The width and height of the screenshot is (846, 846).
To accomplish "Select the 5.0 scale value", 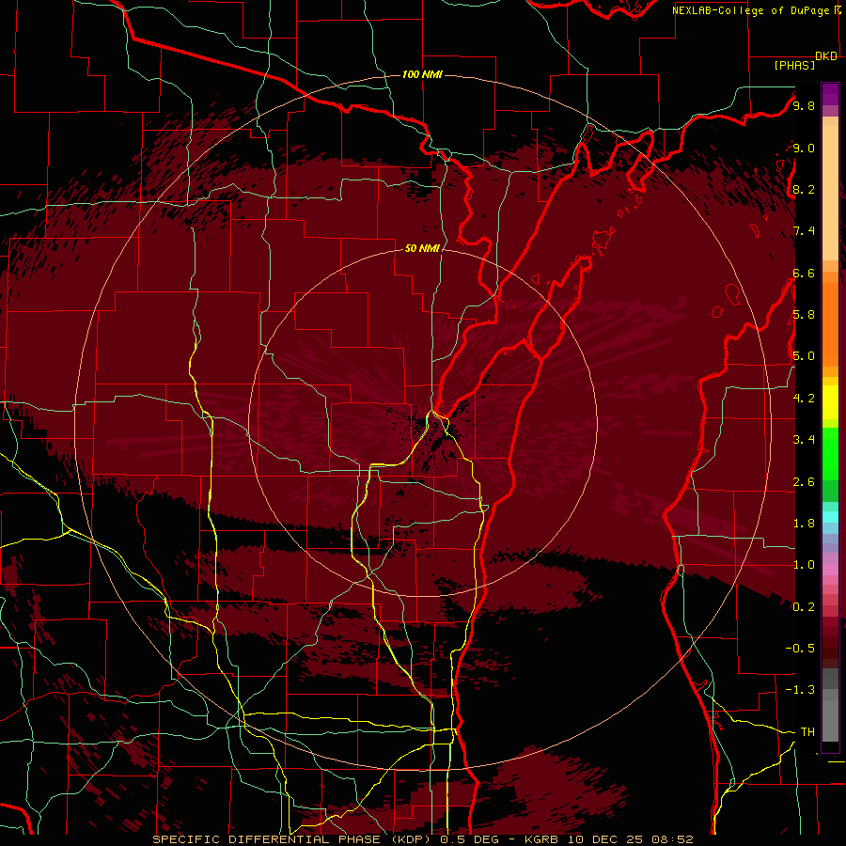I will click(804, 356).
